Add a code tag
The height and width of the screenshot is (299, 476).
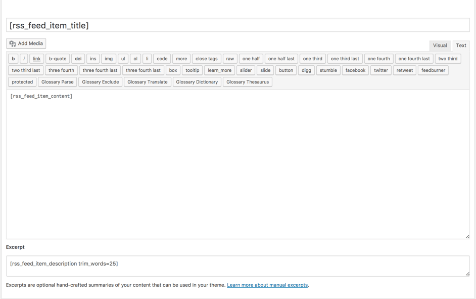point(162,59)
